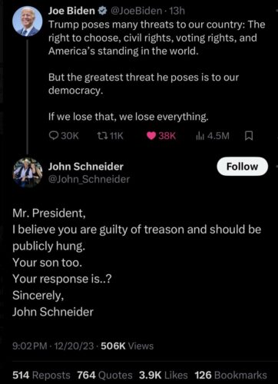This screenshot has width=278, height=384.
Task: Open Joe Biden's profile picture
Action: click(x=28, y=21)
